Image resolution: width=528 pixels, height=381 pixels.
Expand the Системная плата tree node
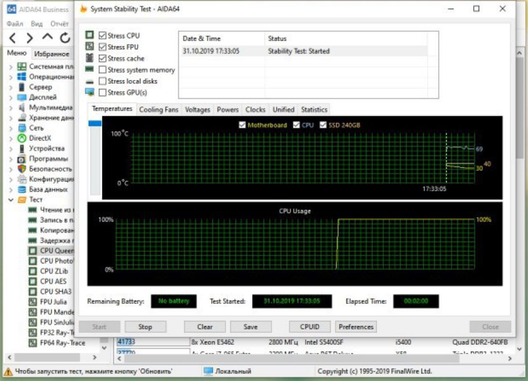click(11, 67)
